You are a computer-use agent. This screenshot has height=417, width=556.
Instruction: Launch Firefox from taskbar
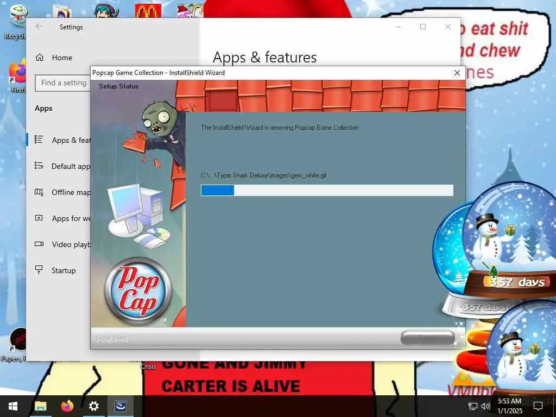click(67, 406)
